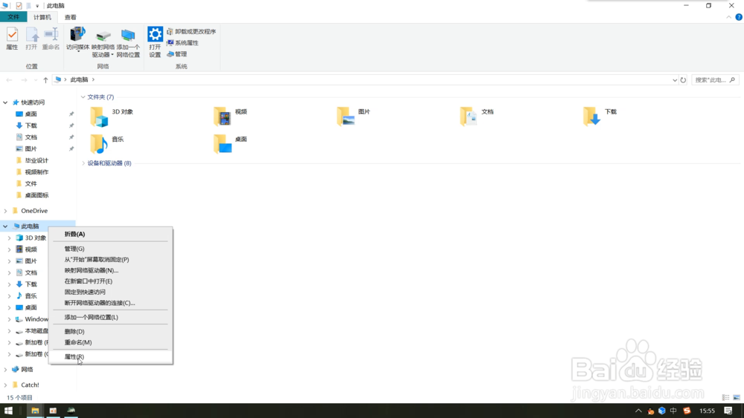
Task: Choose 映射网络驱动器(N)... in context menu
Action: 111,270
